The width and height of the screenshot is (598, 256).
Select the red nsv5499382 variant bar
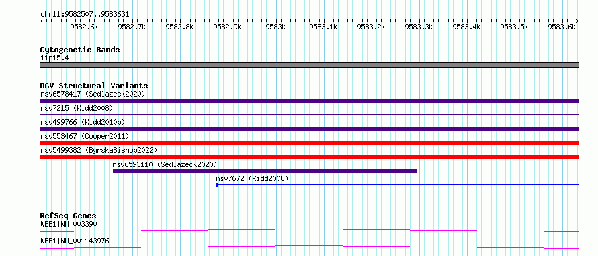309,157
